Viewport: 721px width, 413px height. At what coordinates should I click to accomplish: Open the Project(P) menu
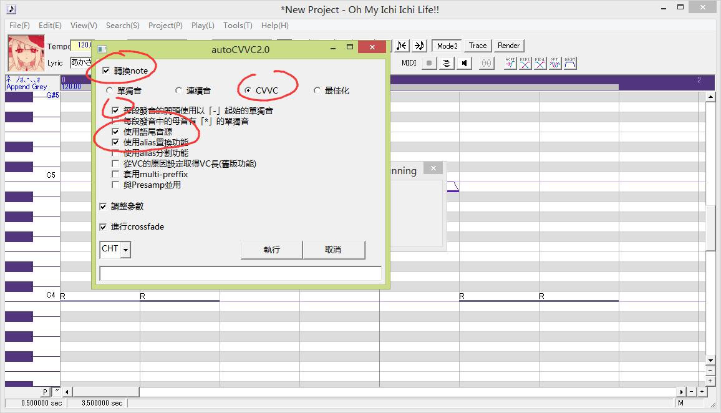(165, 26)
